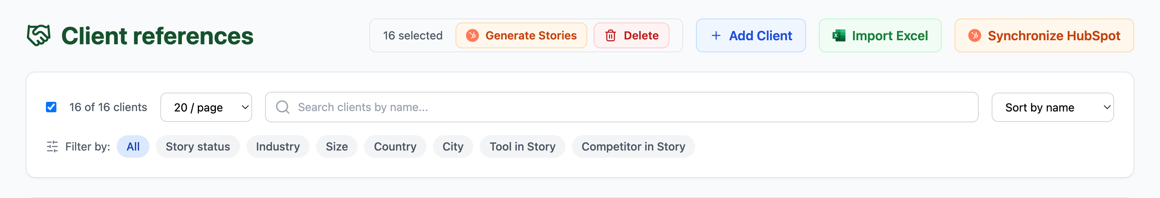Click the HubSpot icon in Generate Stories
The height and width of the screenshot is (198, 1160).
point(472,35)
